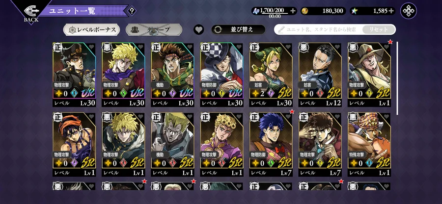Screen dimensions: 442x204
Task: Reset search with the リセット button
Action: (379, 29)
